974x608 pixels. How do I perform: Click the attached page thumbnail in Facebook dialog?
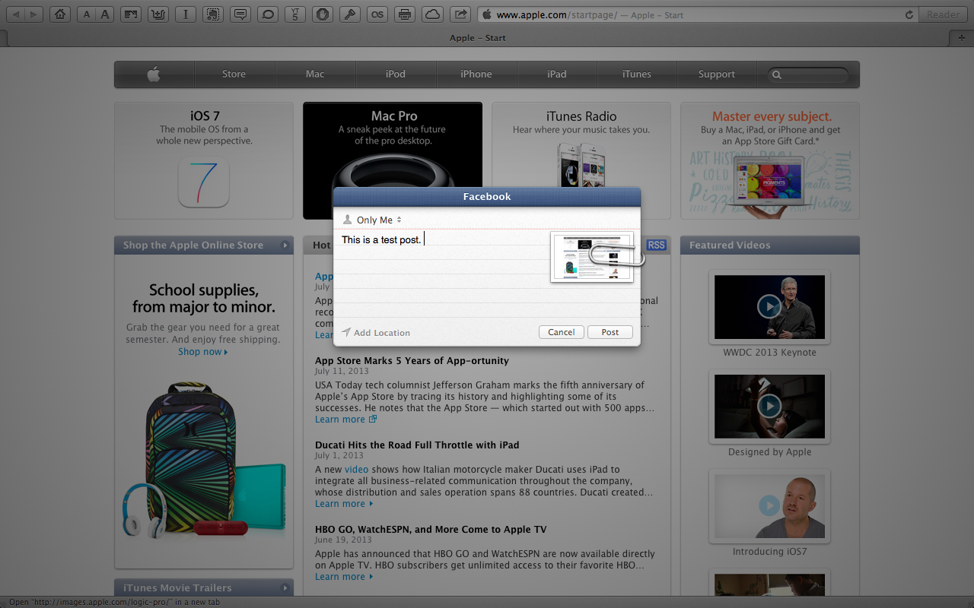tap(592, 257)
